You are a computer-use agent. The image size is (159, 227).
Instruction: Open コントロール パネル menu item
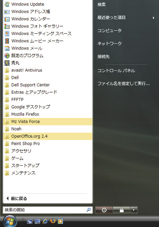pos(116,71)
